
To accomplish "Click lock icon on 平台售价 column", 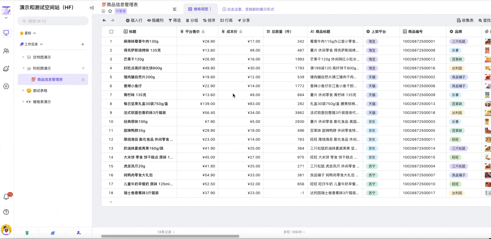I will click(x=203, y=31).
